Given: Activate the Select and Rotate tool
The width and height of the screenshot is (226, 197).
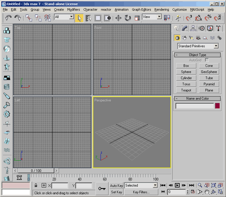Looking at the screenshot, I should point(128,18).
